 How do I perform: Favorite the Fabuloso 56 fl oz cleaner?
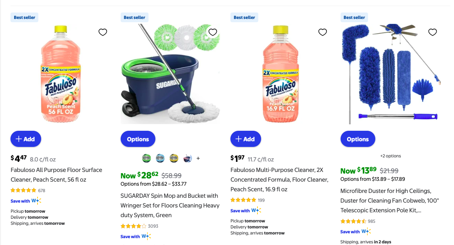[x=103, y=32]
